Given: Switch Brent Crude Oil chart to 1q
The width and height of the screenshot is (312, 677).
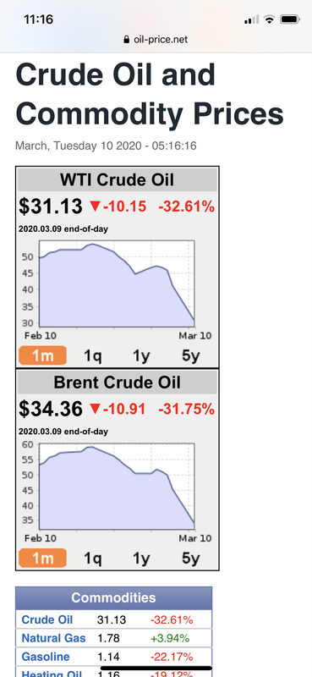Looking at the screenshot, I should click(x=92, y=558).
